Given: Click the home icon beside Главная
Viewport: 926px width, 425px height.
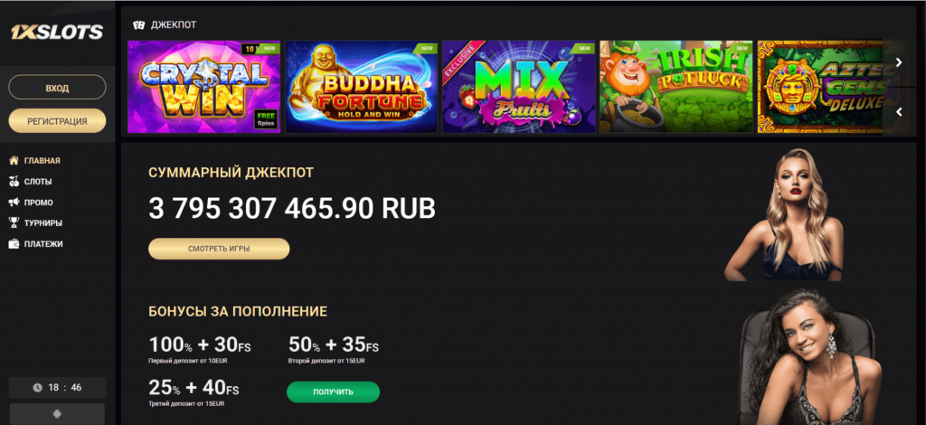Looking at the screenshot, I should (x=14, y=161).
